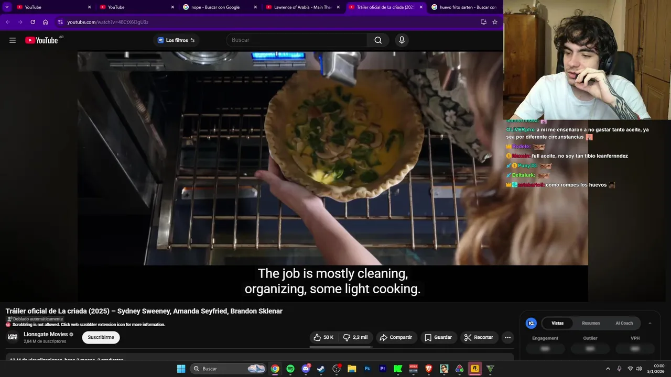Open the YouTube hamburger guide menu
671x377 pixels.
13,40
